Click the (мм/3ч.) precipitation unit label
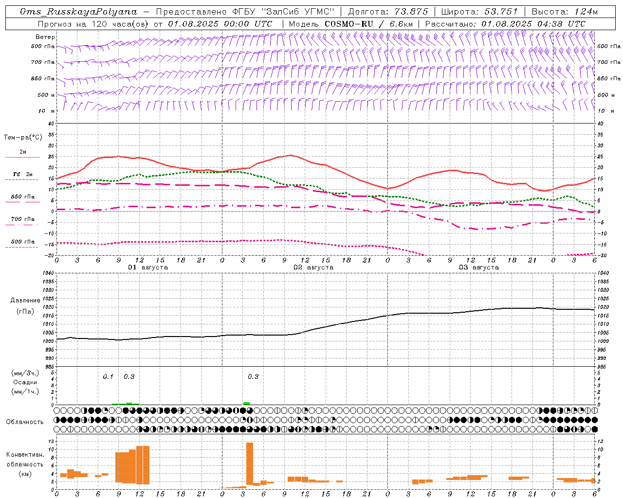 [25, 373]
